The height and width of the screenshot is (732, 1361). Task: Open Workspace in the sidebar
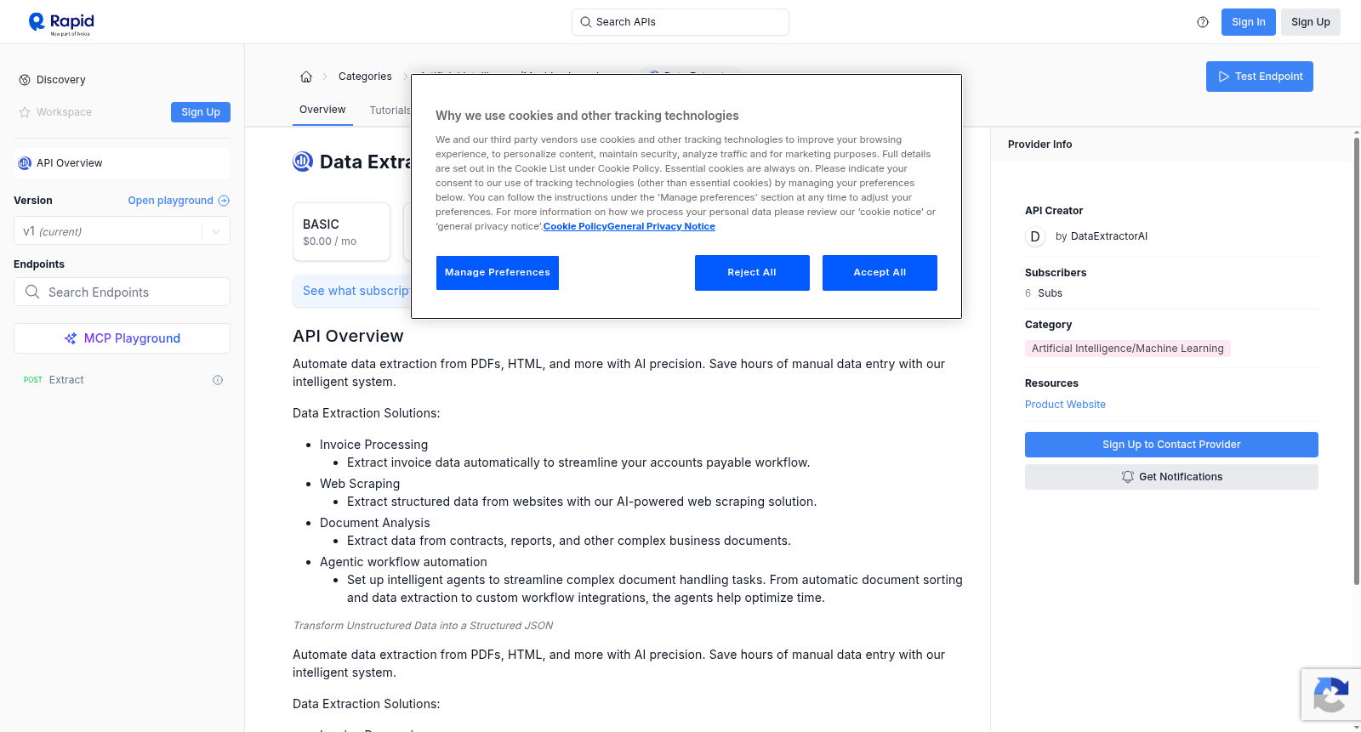point(64,112)
